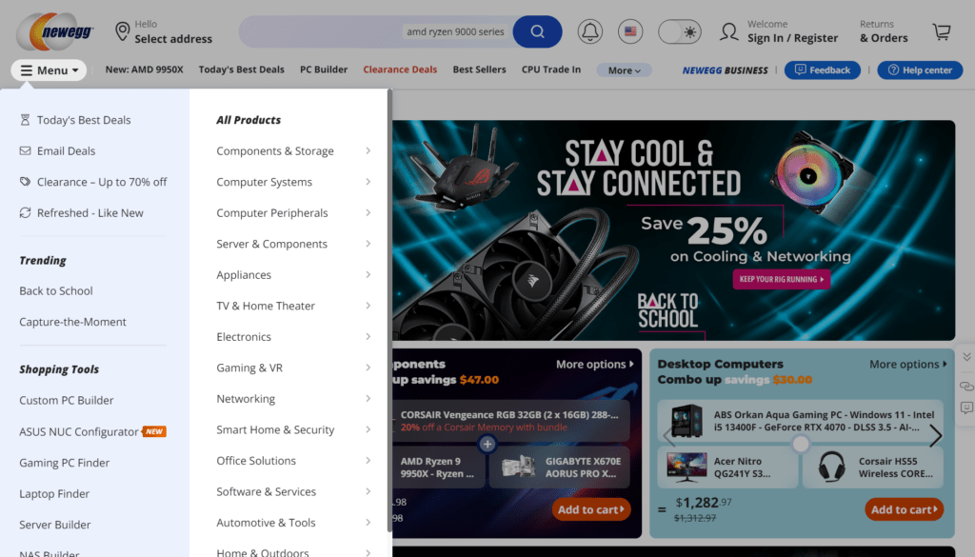Expand Networking chevron

pos(368,399)
